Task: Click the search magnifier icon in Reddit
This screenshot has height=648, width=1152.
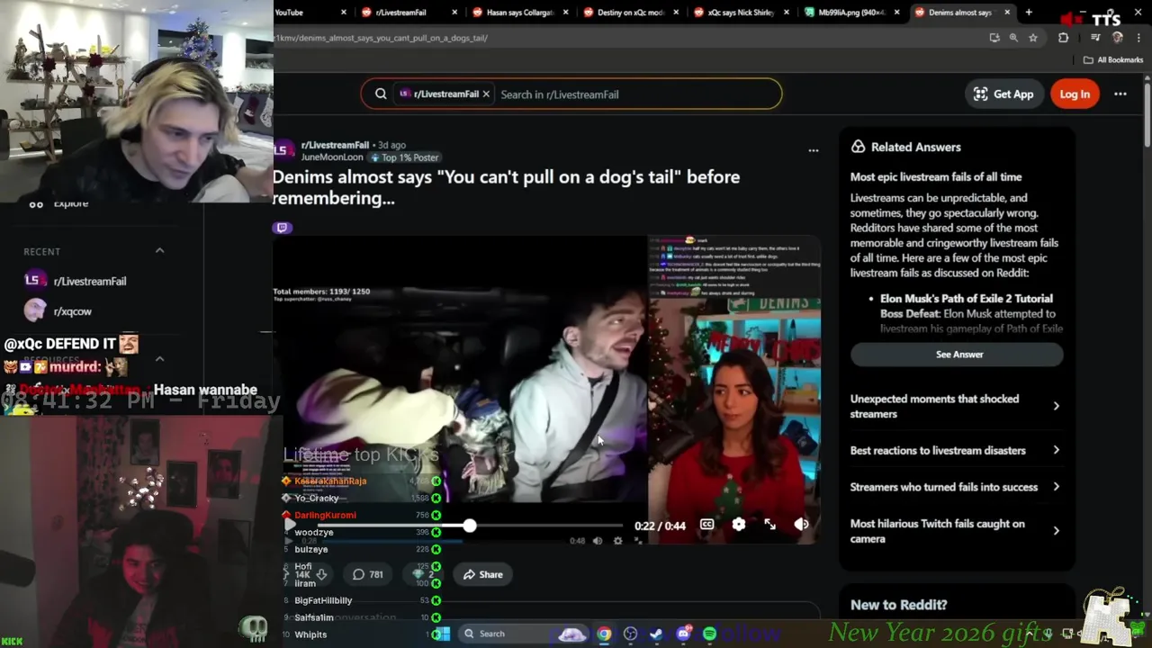Action: (x=381, y=94)
